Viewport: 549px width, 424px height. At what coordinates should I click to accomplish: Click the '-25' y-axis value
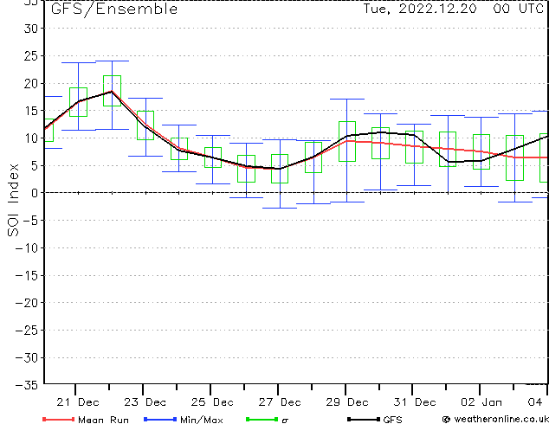pyautogui.click(x=27, y=331)
